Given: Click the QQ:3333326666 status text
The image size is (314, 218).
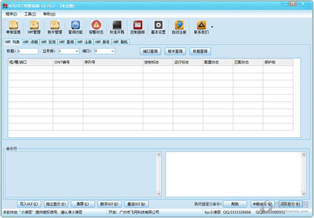Looking at the screenshot, I should (237, 212).
